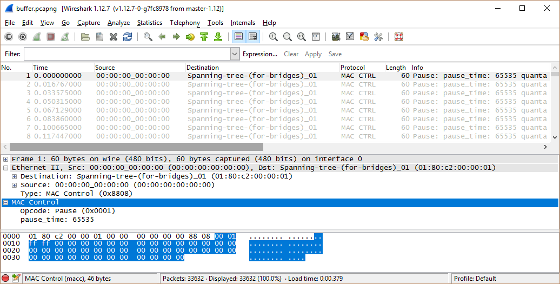Select the pause_time: 65535 line
Screen dimensions: 560x284
[x=57, y=220]
